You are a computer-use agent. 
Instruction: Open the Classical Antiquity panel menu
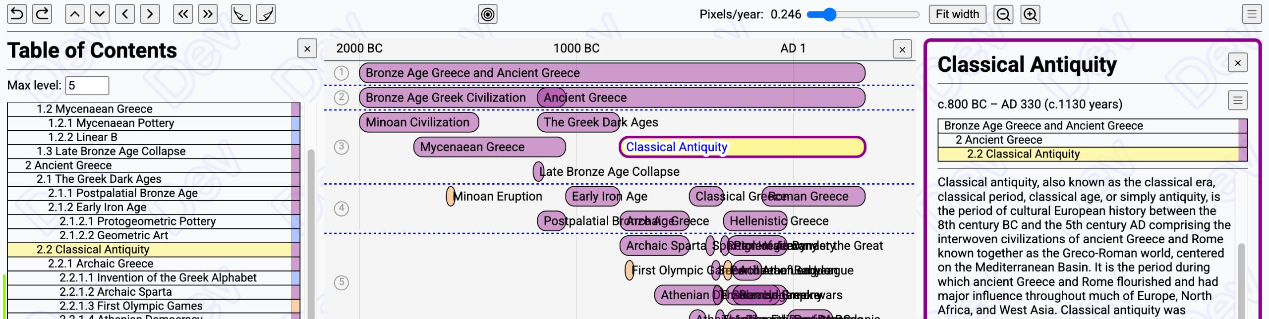pyautogui.click(x=1237, y=101)
